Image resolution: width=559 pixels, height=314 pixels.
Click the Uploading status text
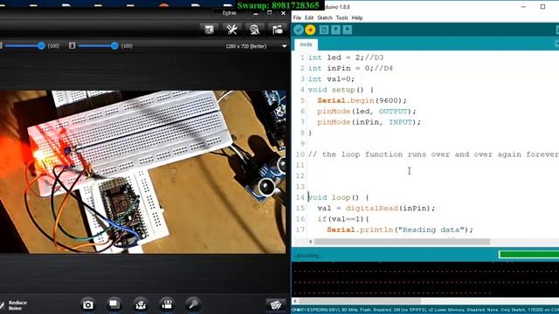pyautogui.click(x=307, y=256)
